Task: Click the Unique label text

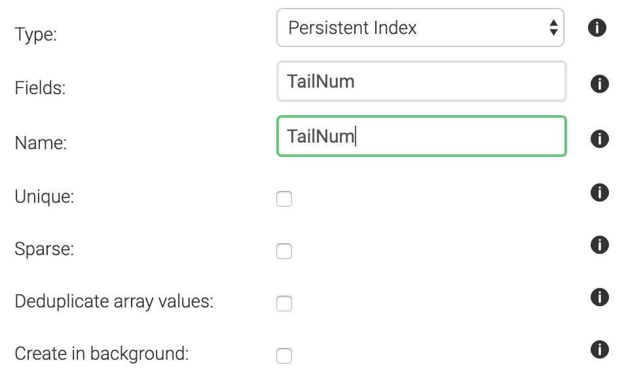Action: tap(45, 197)
